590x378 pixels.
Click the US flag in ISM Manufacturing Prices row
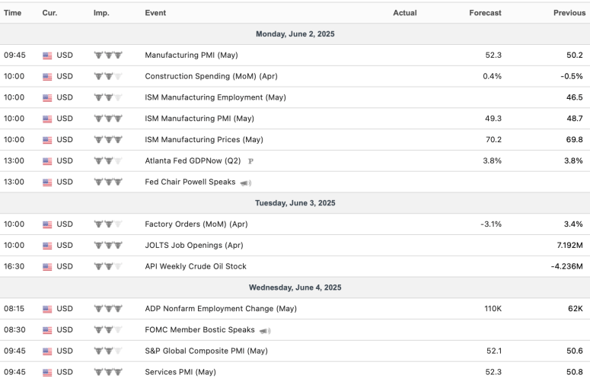pos(47,140)
